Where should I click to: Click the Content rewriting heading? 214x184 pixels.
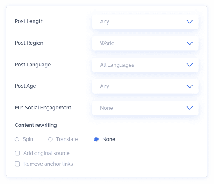point(36,125)
